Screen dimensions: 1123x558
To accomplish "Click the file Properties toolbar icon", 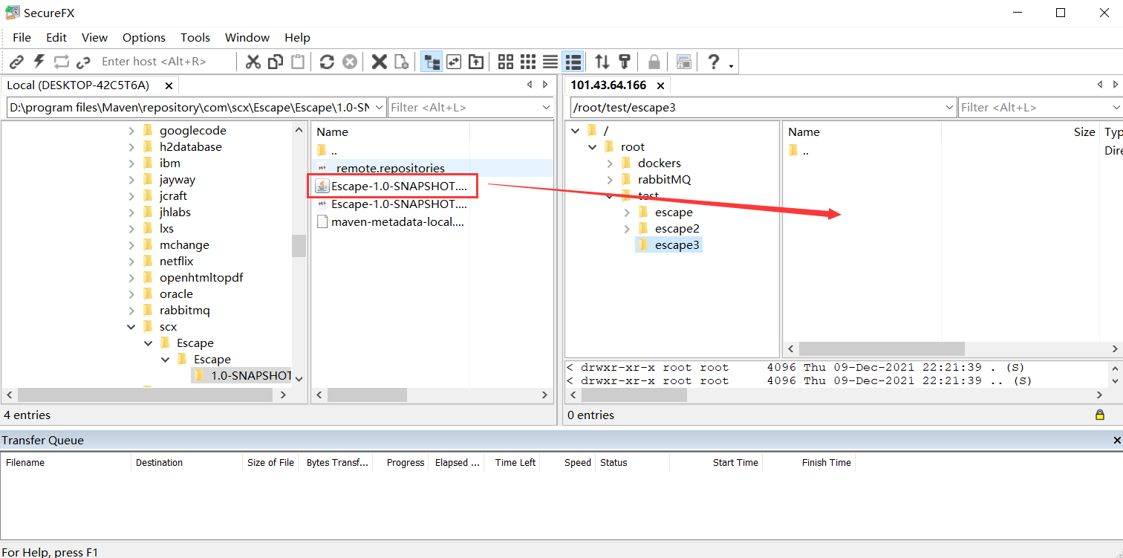I will tap(401, 62).
